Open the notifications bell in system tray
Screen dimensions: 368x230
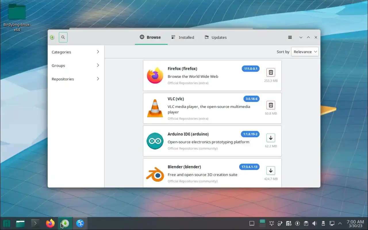pos(272,223)
